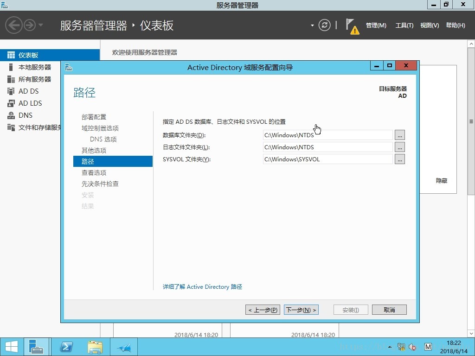The width and height of the screenshot is (475, 356).
Task: Open the Windows Start button
Action: click(12, 347)
